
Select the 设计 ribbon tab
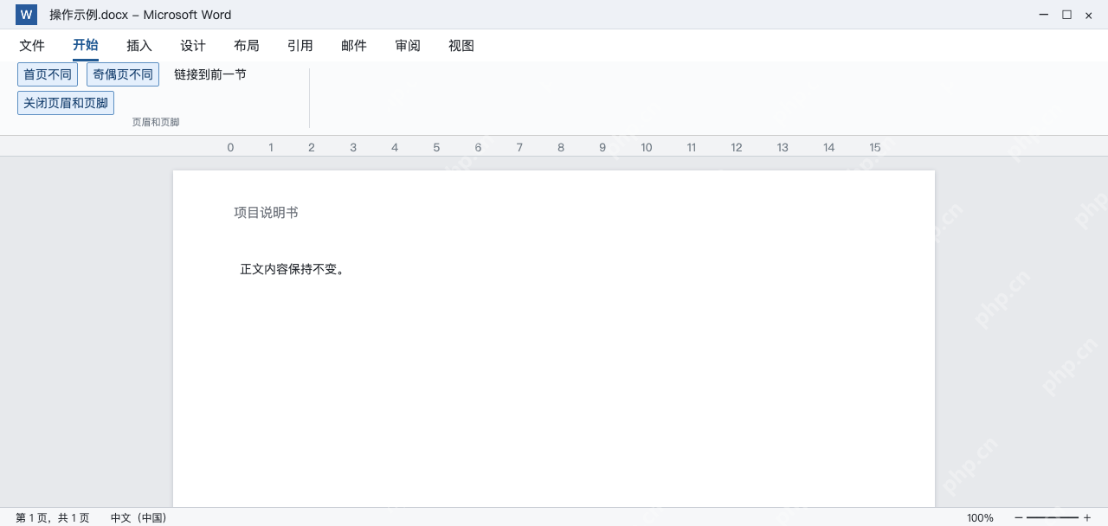193,46
